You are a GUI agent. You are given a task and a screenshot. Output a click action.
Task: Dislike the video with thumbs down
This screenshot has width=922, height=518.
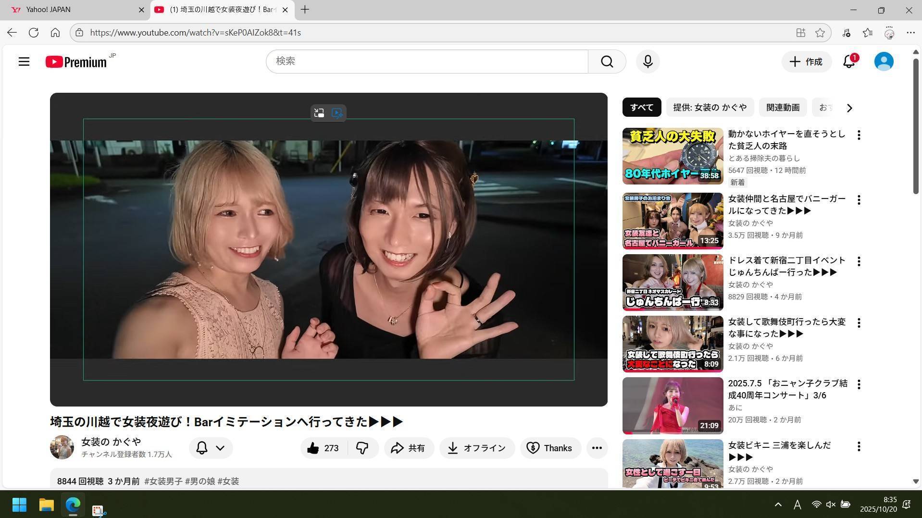click(x=362, y=448)
